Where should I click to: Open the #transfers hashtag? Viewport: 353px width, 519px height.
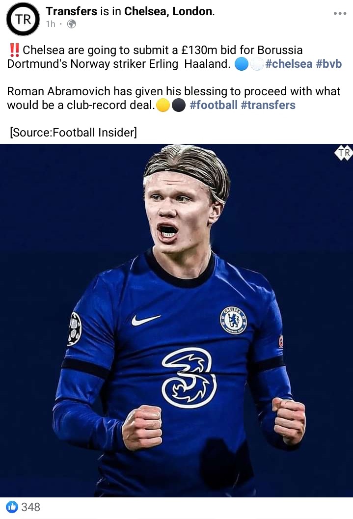(268, 105)
